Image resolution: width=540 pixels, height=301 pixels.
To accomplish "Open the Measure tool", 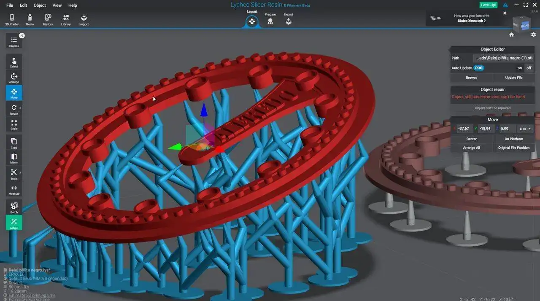I will (x=14, y=190).
